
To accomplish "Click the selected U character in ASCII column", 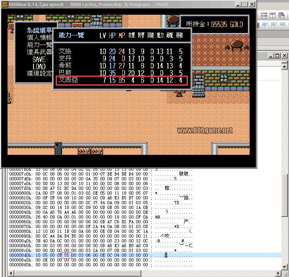I will (166, 255).
